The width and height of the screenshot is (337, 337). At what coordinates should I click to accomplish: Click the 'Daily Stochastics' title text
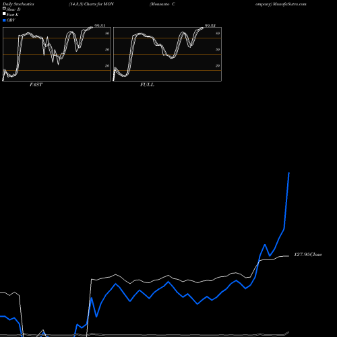tap(18, 4)
